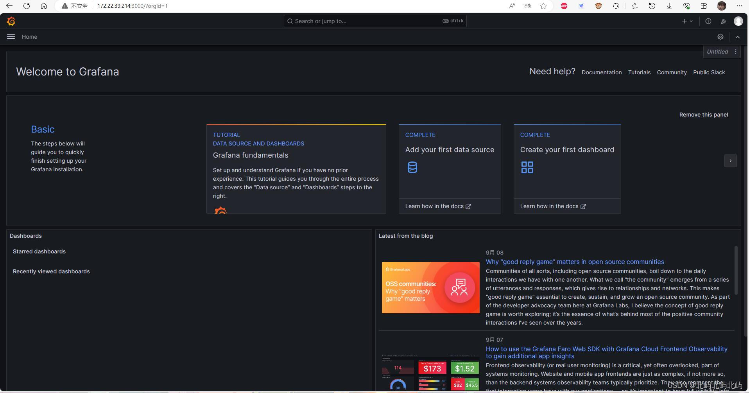The image size is (749, 393).
Task: Open the New plus dropdown
Action: pyautogui.click(x=687, y=21)
